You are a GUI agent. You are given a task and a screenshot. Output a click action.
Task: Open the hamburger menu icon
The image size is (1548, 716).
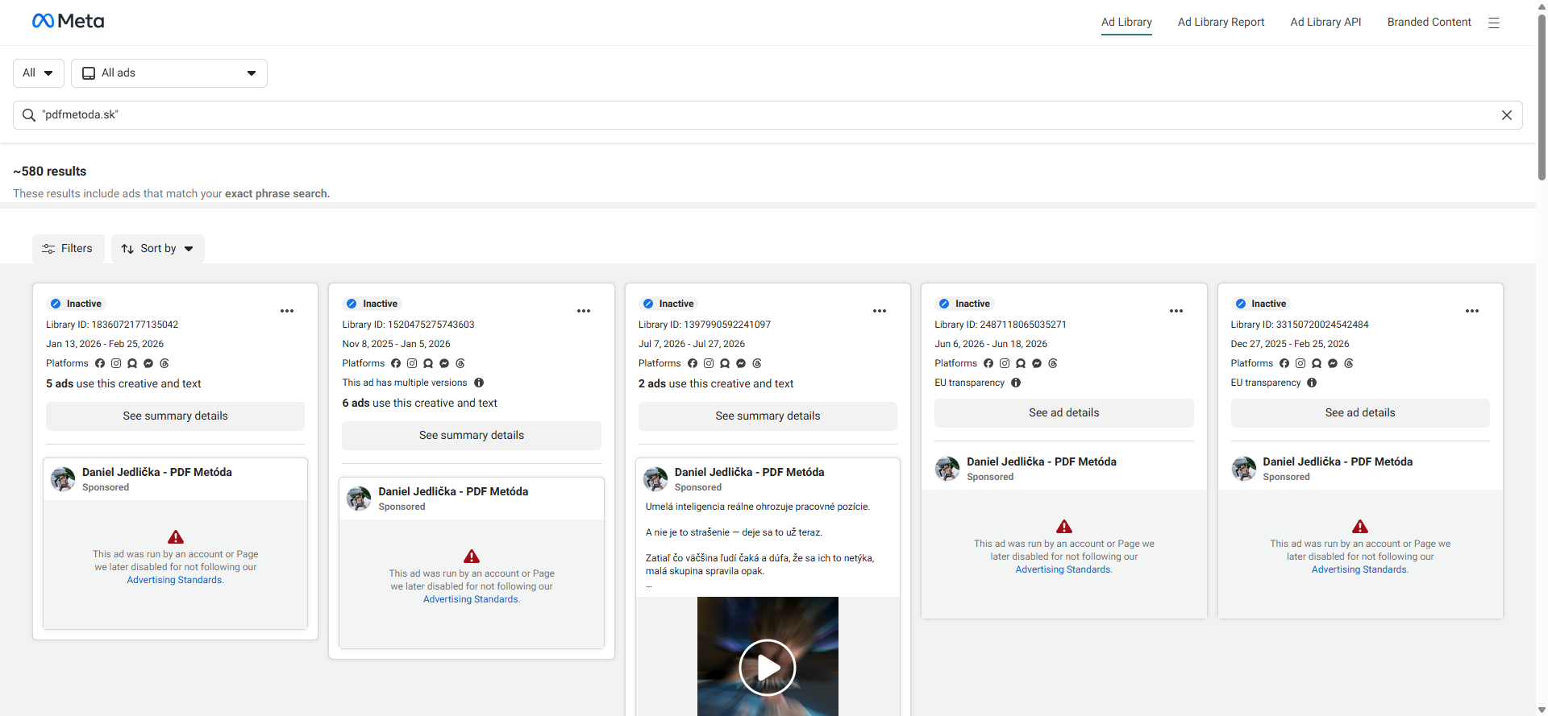pos(1494,23)
